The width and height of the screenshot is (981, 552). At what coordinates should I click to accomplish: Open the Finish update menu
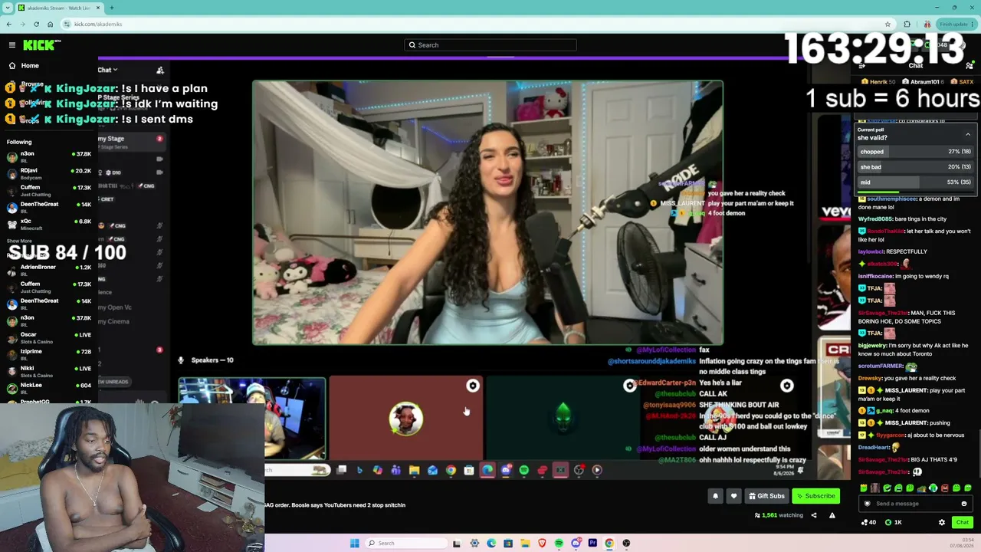[x=956, y=24]
